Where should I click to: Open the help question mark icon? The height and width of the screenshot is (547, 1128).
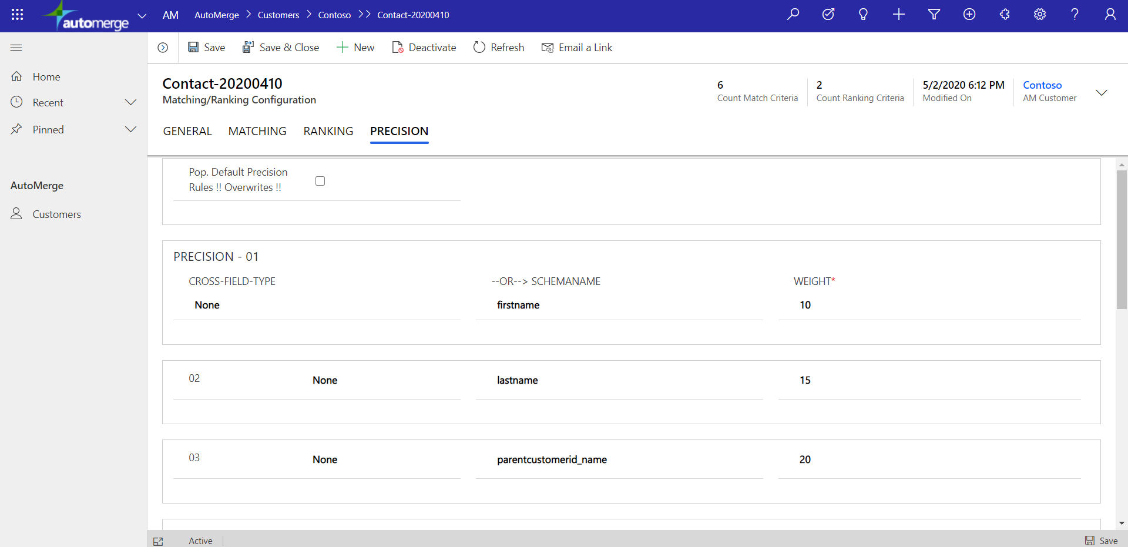pos(1075,15)
